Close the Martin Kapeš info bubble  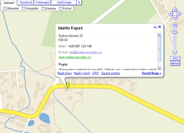point(160,27)
